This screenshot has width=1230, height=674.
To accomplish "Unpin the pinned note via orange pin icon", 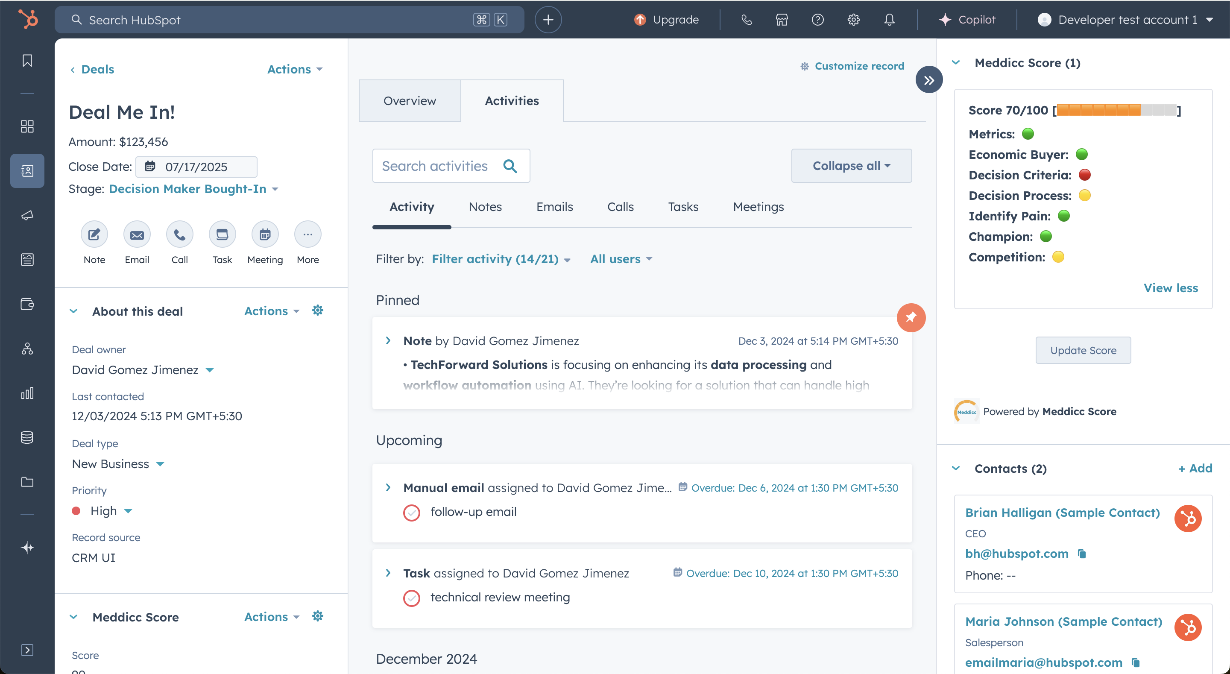I will point(911,318).
